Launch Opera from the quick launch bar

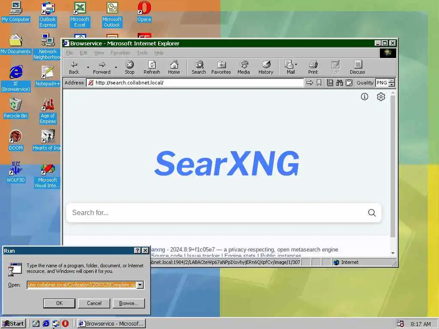pos(65,323)
